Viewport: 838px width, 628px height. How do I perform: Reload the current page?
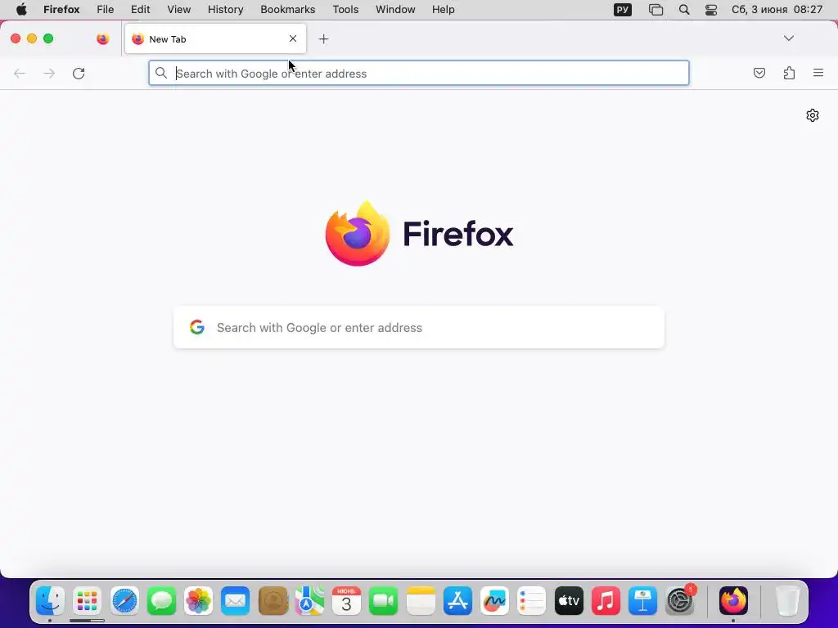79,73
